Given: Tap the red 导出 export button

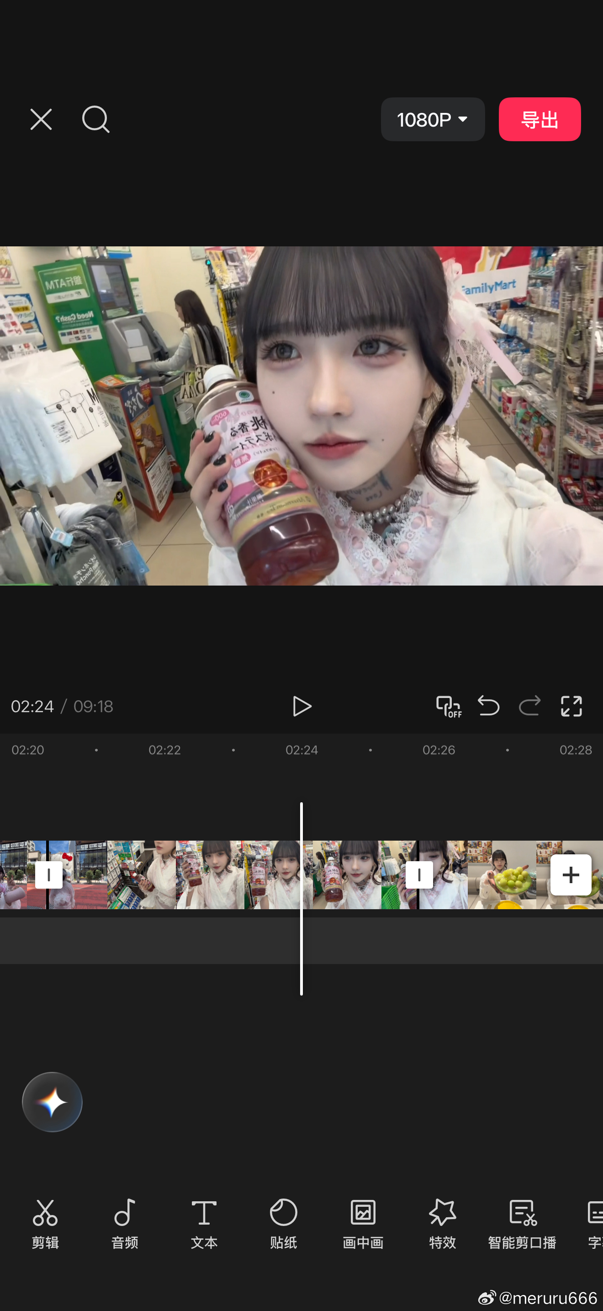Looking at the screenshot, I should click(540, 119).
